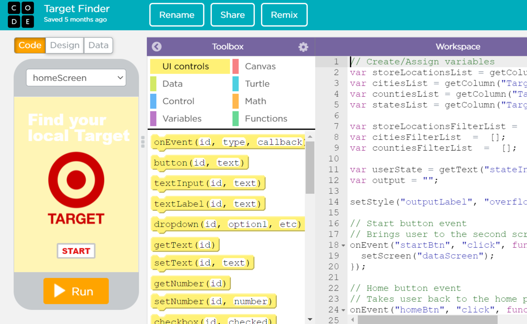This screenshot has width=527, height=324.
Task: Click toolbox scrollbar up arrow
Action: tap(310, 137)
